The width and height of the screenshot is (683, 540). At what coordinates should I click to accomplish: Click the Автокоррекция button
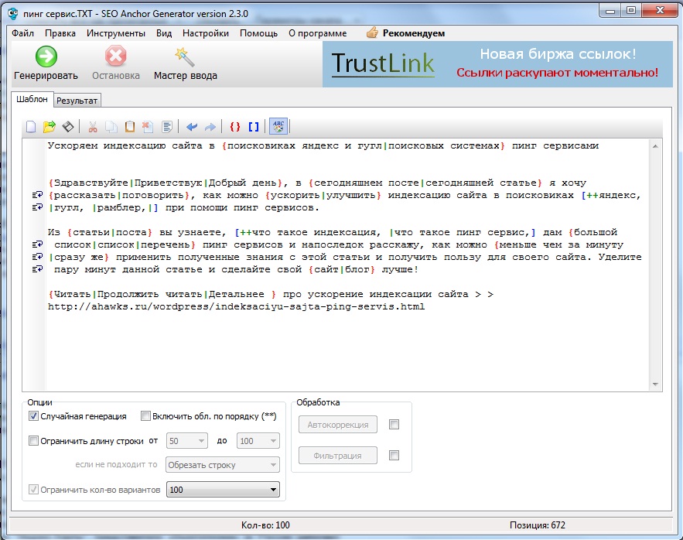[337, 425]
